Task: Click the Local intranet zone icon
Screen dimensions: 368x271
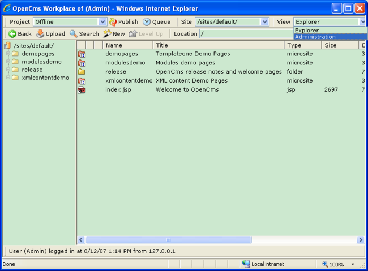Action: coord(246,264)
